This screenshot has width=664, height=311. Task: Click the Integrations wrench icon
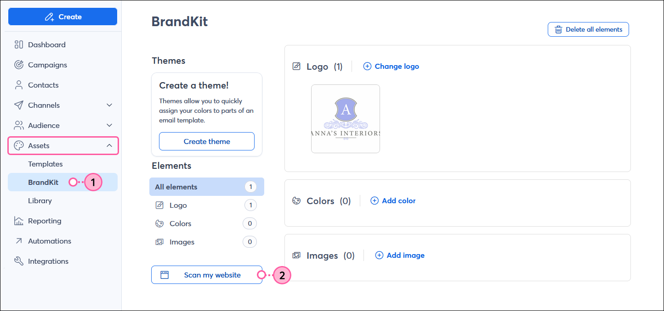[18, 261]
